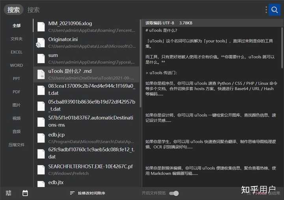Click the ProgramData Search path under edb.jcp
The width and height of the screenshot is (284, 200).
coord(91,142)
